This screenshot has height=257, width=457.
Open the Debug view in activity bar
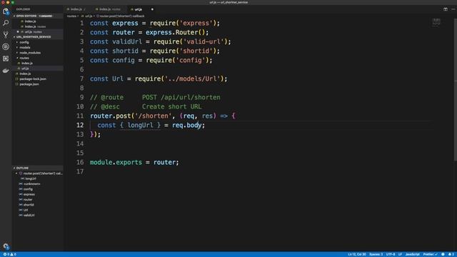coord(6,46)
